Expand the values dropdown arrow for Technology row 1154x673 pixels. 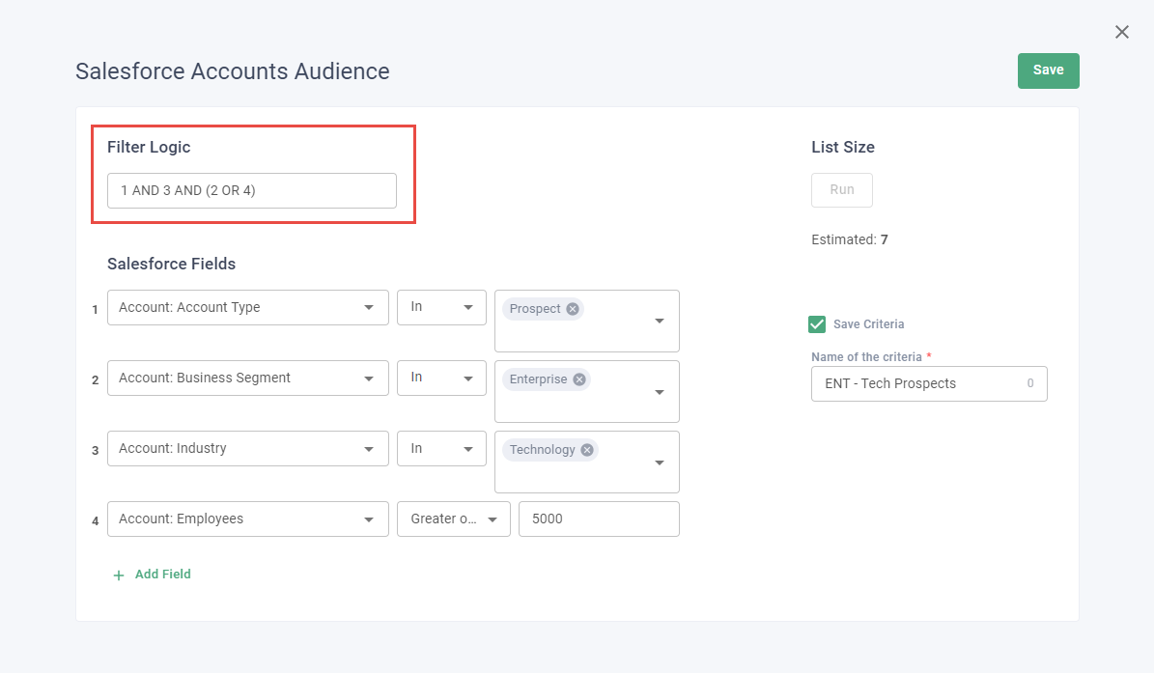coord(660,463)
